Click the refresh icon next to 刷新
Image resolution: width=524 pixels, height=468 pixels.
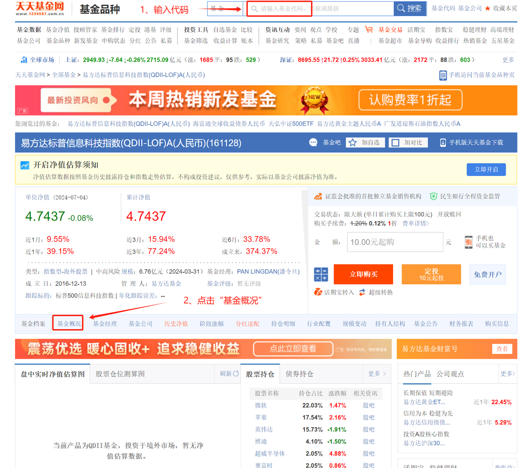click(236, 373)
